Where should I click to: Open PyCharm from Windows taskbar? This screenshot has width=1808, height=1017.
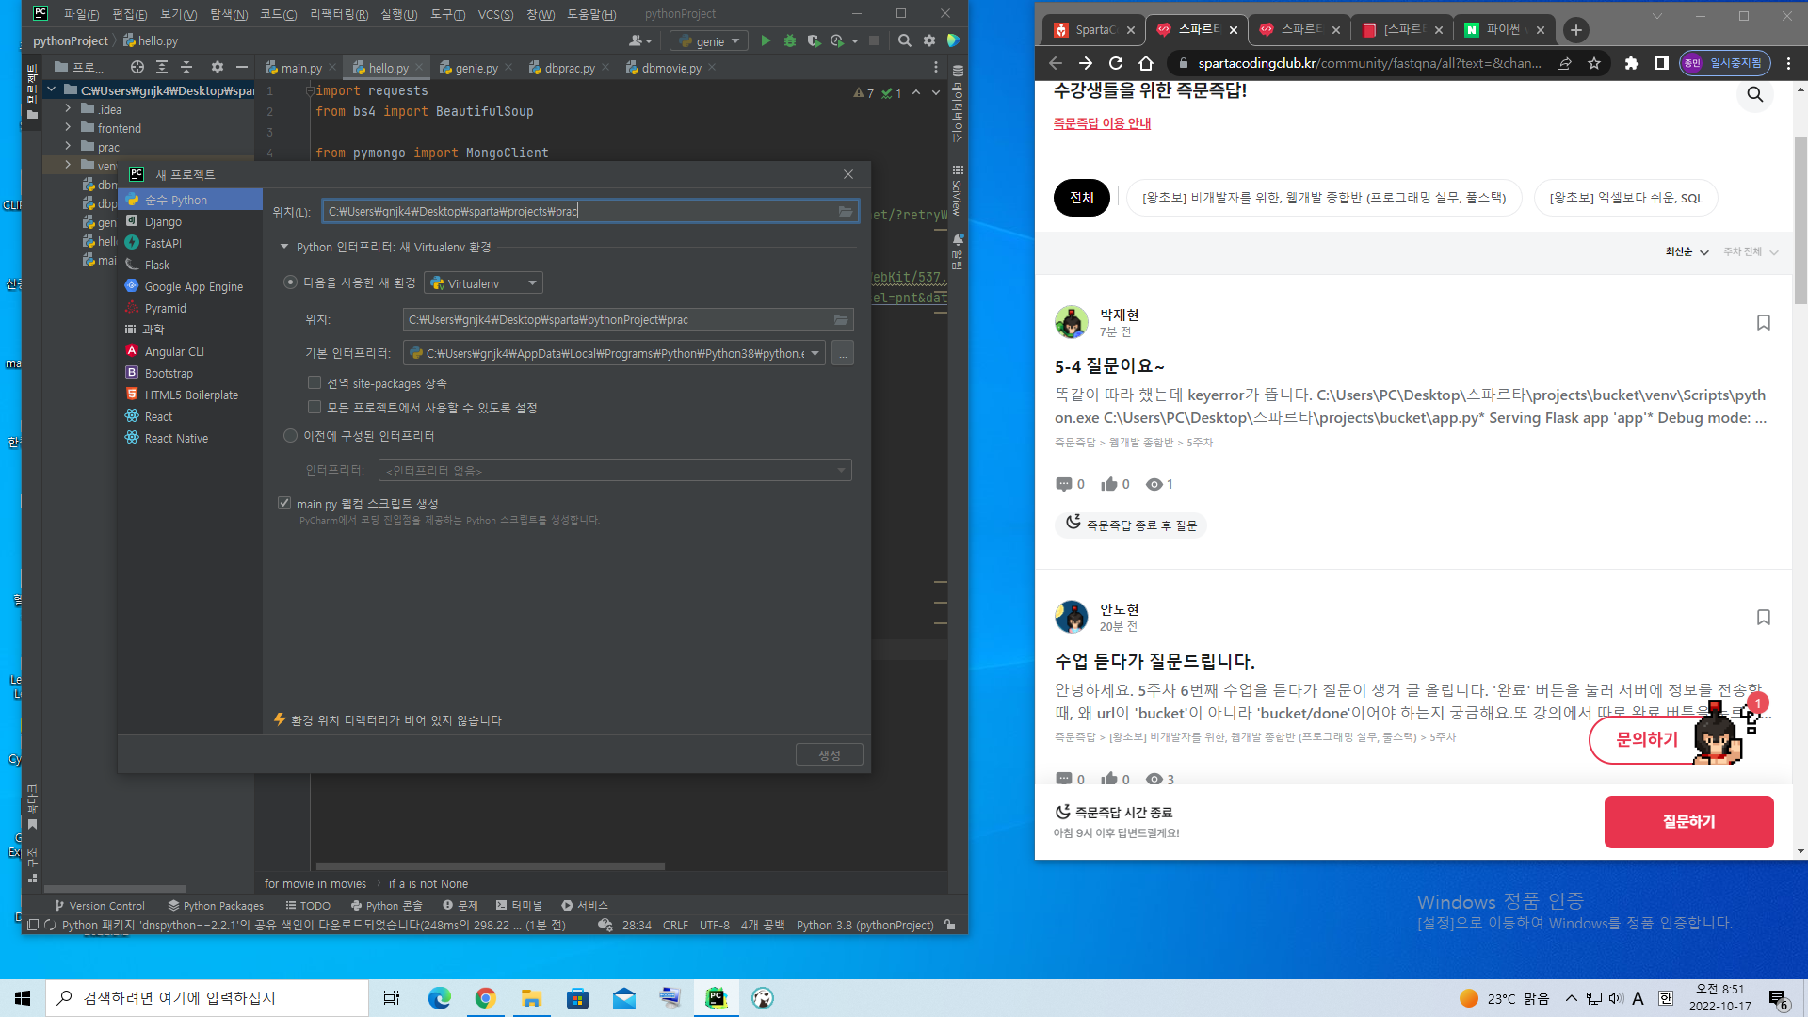(x=717, y=998)
